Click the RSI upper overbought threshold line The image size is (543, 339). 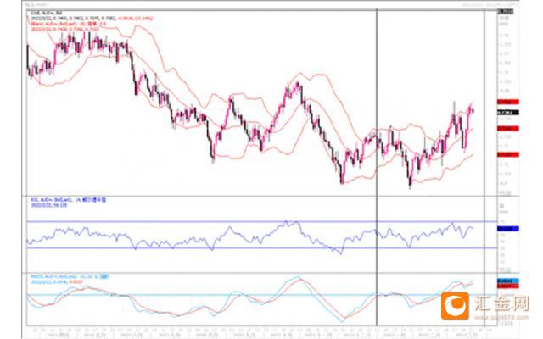pos(262,222)
